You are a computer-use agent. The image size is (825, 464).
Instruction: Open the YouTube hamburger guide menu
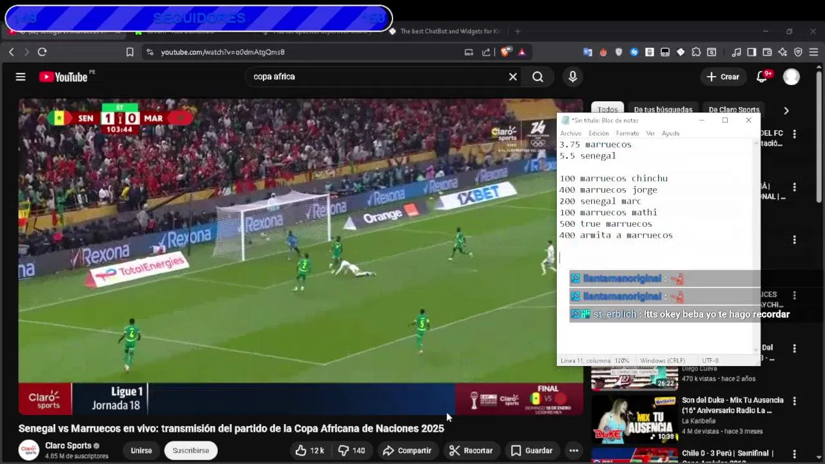tap(21, 77)
